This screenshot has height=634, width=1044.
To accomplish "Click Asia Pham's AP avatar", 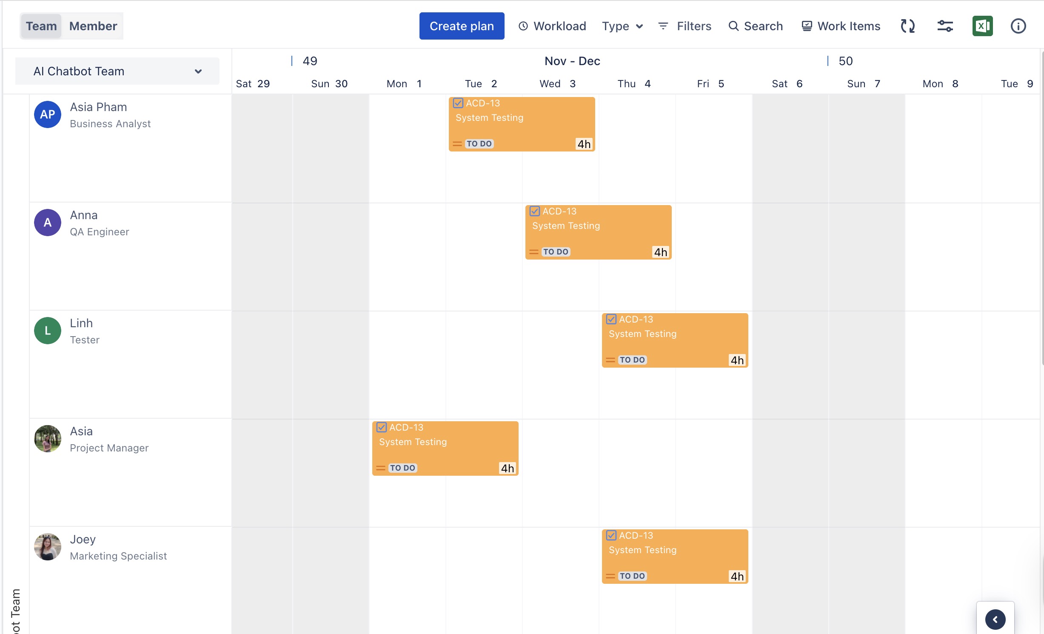I will 48,114.
